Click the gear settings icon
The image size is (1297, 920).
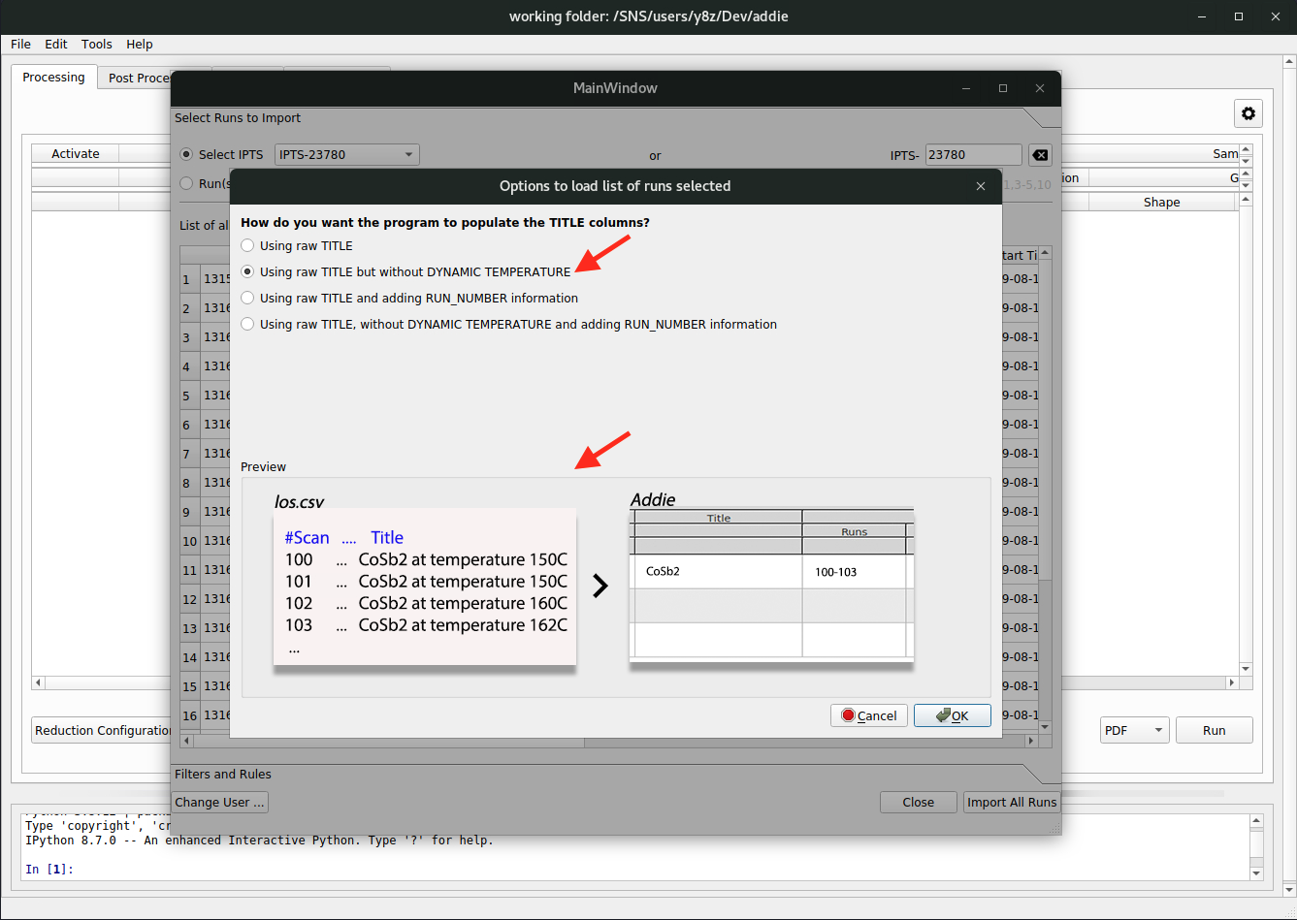[1248, 113]
